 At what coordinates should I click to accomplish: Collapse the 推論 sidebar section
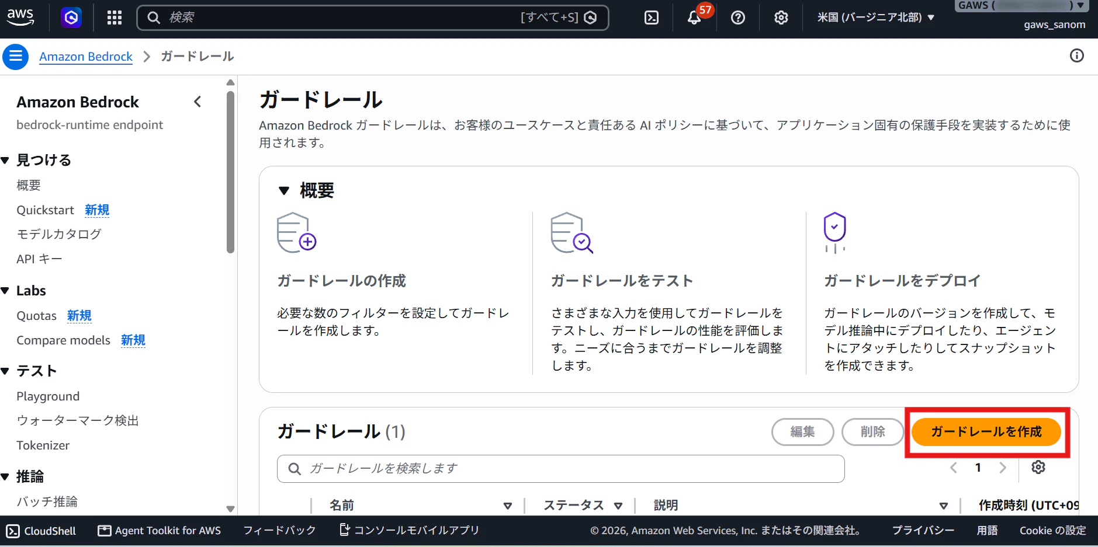pos(5,477)
